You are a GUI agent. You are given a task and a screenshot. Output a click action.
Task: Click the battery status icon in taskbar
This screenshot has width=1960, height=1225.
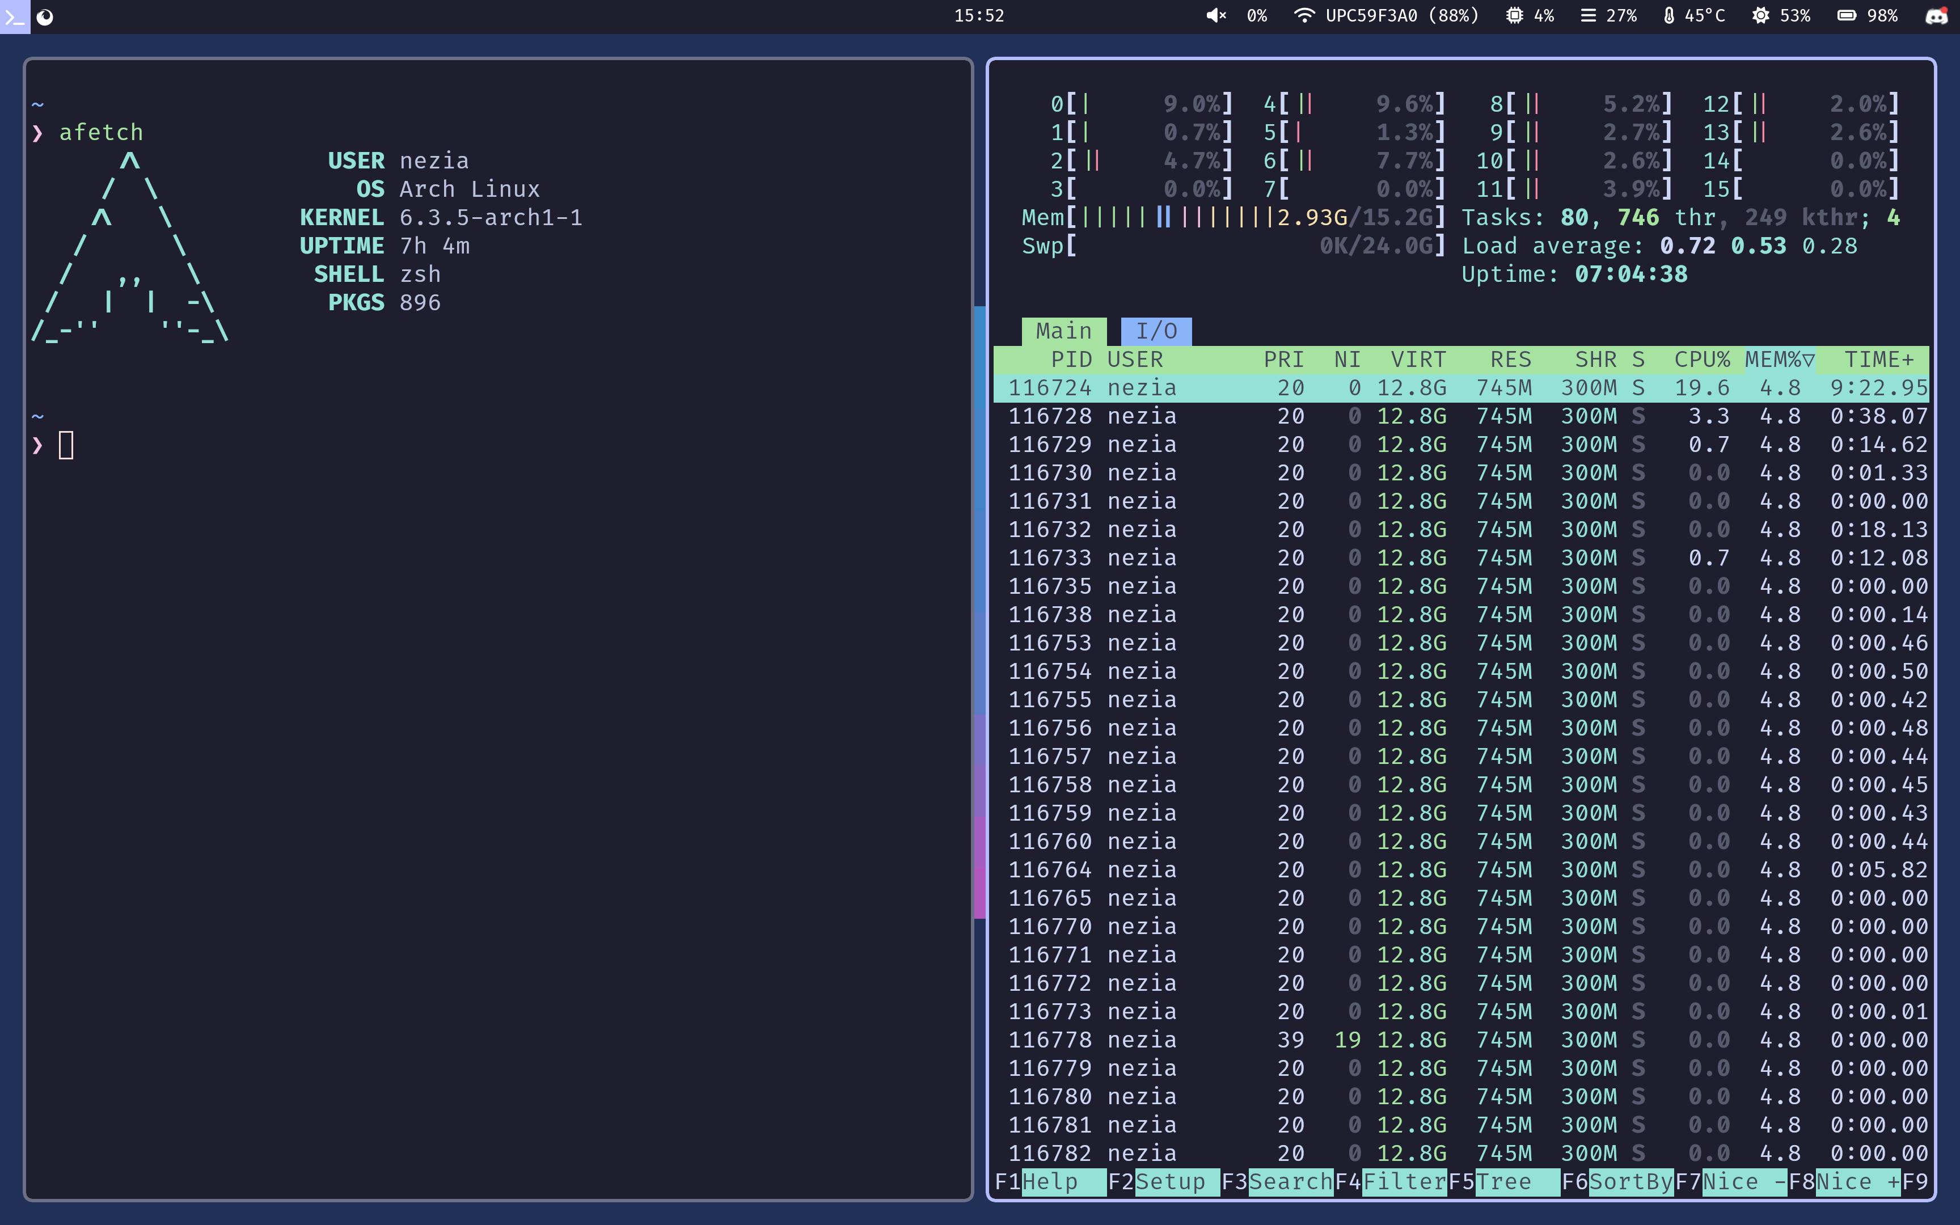pos(1848,15)
